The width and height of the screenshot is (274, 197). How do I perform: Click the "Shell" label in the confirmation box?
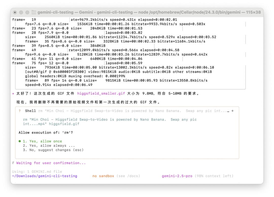pos(30,111)
